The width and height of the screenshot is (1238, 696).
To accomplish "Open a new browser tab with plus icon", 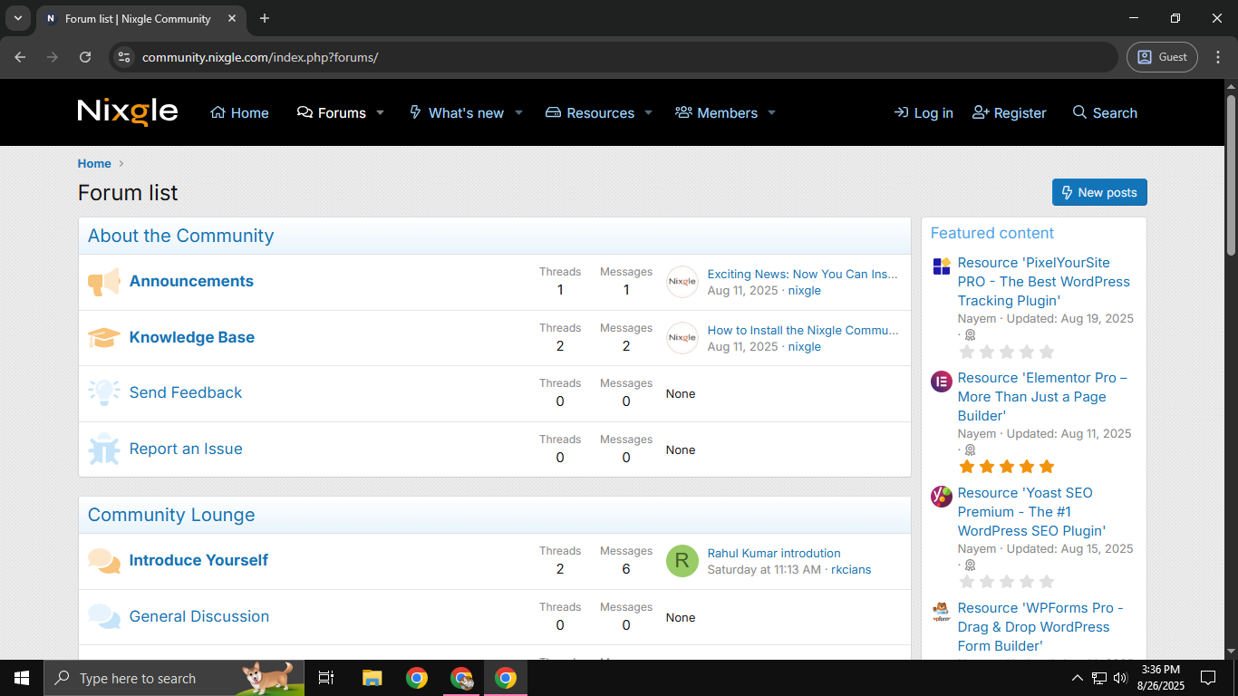I will pos(265,18).
